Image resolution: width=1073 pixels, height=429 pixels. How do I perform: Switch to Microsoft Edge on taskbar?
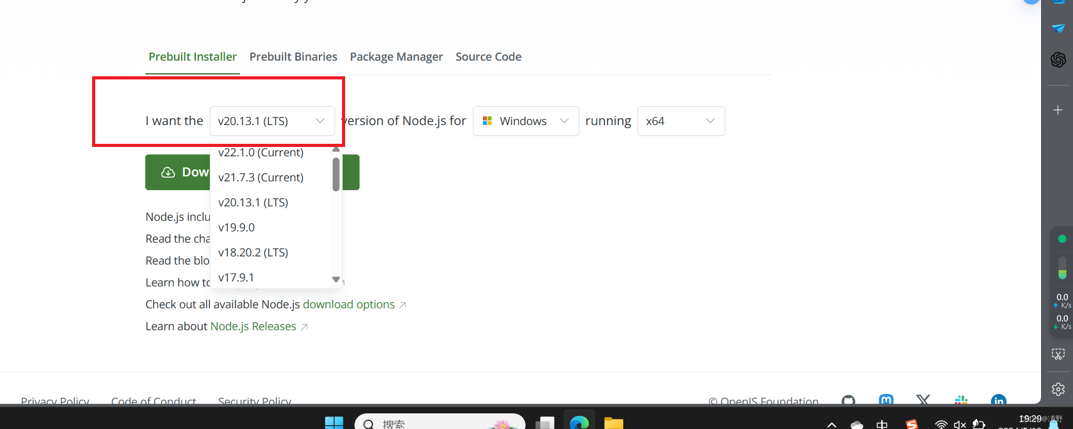pyautogui.click(x=579, y=422)
